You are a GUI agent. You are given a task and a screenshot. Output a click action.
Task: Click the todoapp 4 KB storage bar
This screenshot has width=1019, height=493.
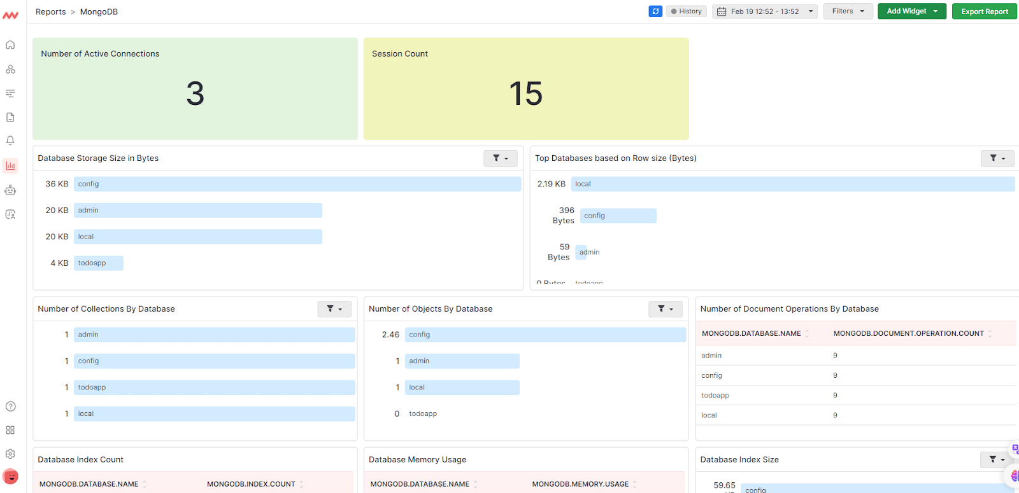click(x=99, y=263)
